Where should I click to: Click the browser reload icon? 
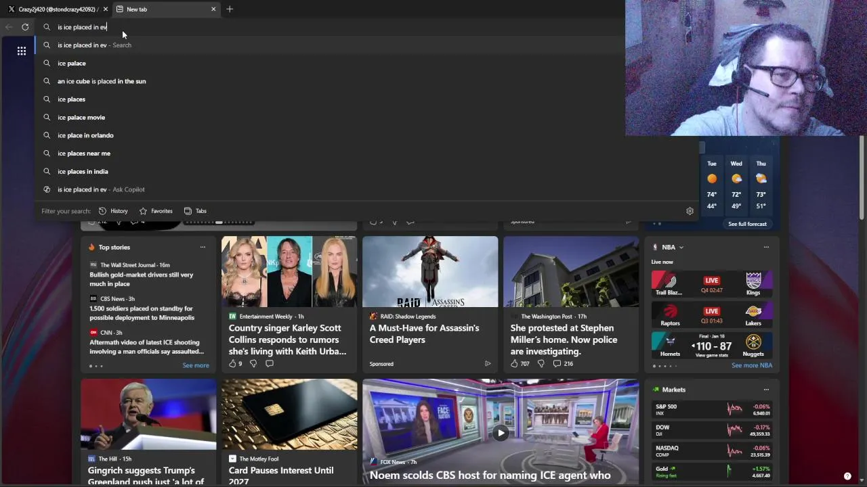[x=25, y=27]
